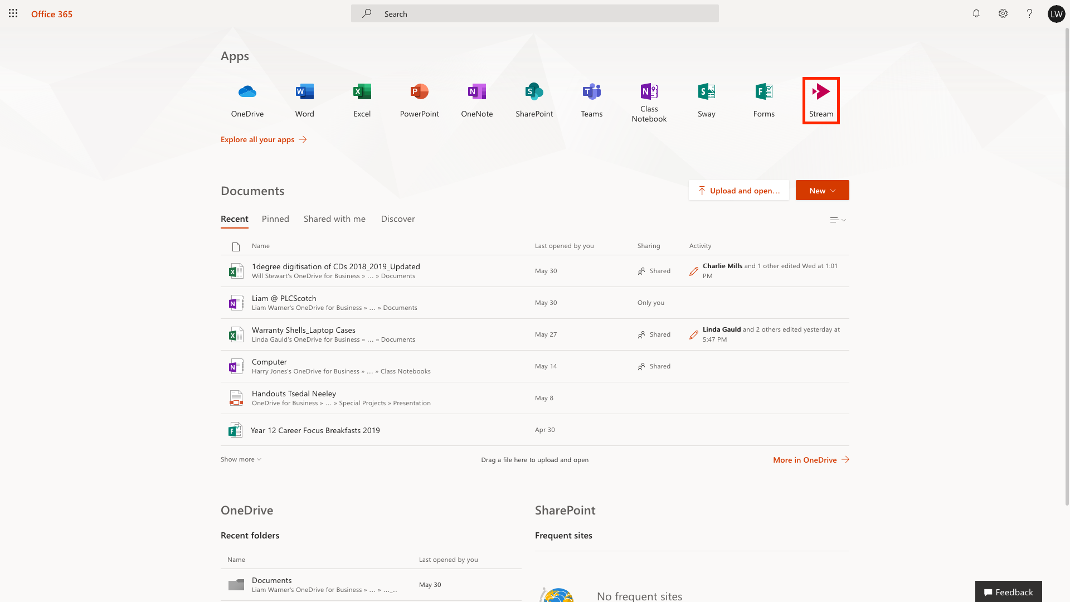Open the Stream app
1070x602 pixels.
(x=821, y=100)
